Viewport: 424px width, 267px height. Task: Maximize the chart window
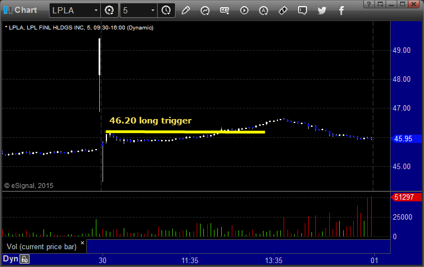(x=402, y=4)
